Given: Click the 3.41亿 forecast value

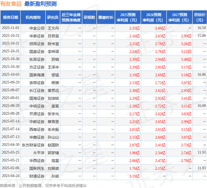Looking at the screenshot, I should click(186, 98).
